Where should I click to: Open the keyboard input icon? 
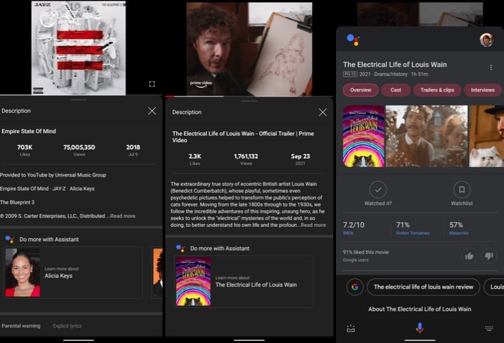(x=489, y=328)
